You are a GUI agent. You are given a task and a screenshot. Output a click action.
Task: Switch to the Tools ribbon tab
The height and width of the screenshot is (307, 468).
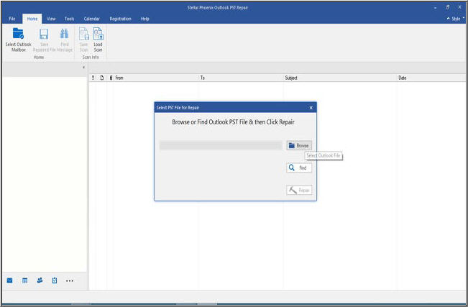[x=69, y=18]
